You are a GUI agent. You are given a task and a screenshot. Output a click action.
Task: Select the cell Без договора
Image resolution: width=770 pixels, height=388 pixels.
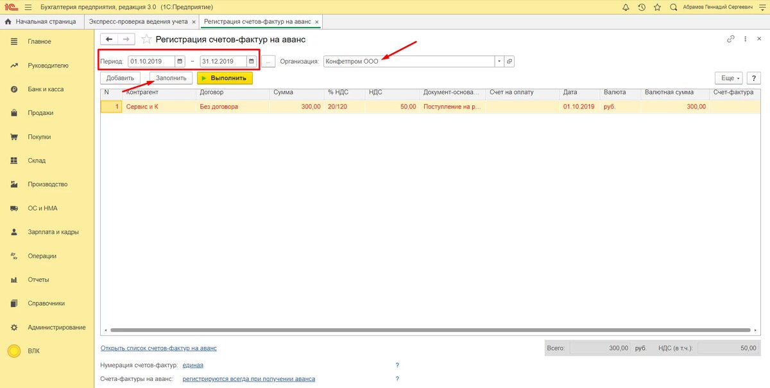(233, 107)
